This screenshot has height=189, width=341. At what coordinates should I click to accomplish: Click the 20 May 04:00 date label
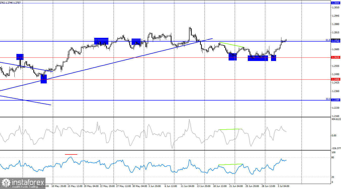91,186
